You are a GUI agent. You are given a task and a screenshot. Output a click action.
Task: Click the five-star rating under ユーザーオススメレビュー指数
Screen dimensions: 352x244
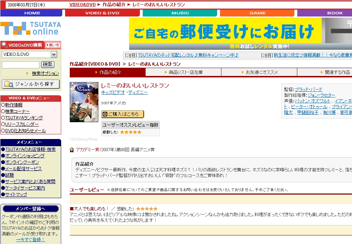[131, 132]
